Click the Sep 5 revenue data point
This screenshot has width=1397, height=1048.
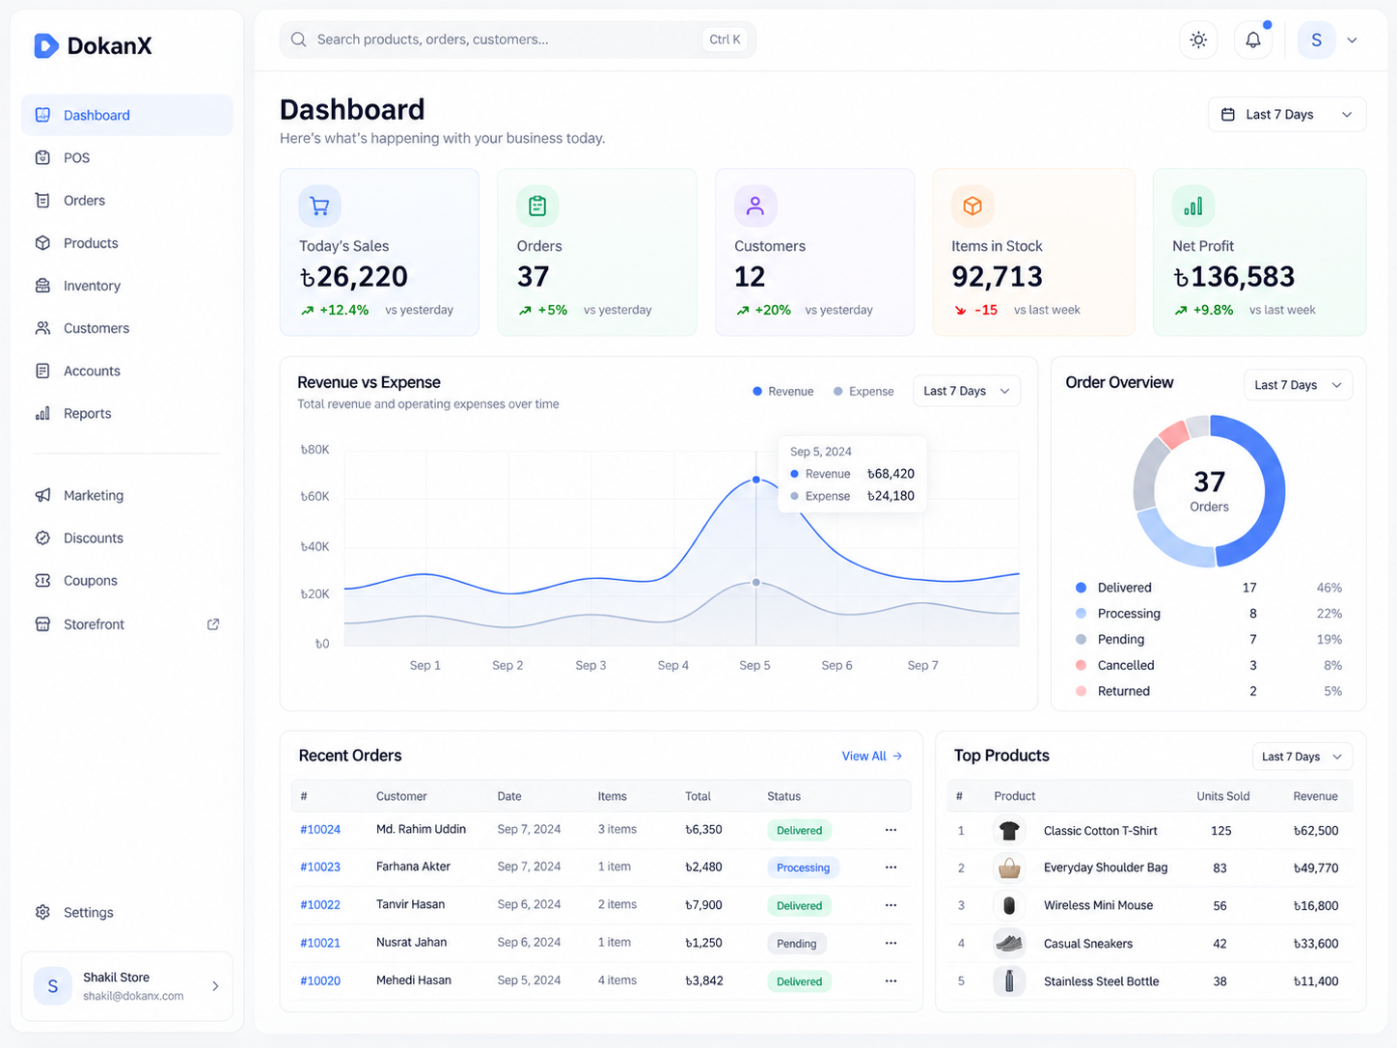coord(755,480)
